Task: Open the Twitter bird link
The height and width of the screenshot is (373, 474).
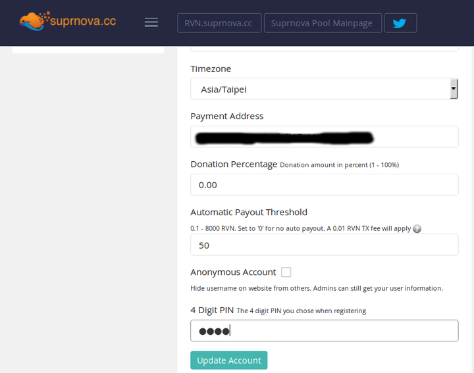Action: click(x=400, y=23)
